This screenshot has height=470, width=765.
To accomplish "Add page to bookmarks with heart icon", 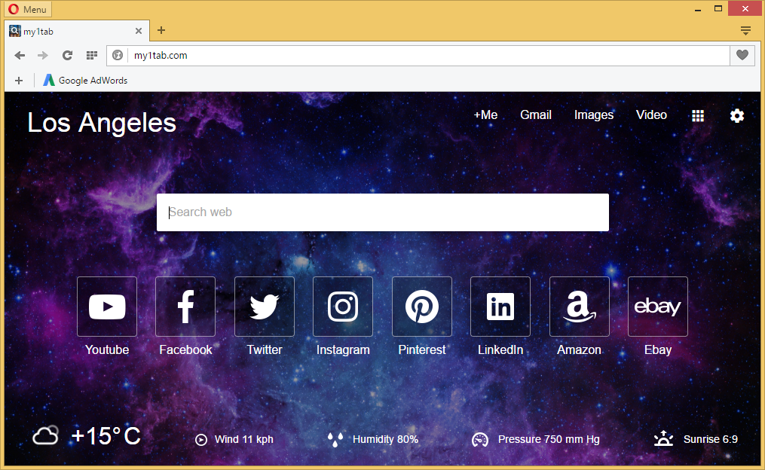I will (x=742, y=55).
